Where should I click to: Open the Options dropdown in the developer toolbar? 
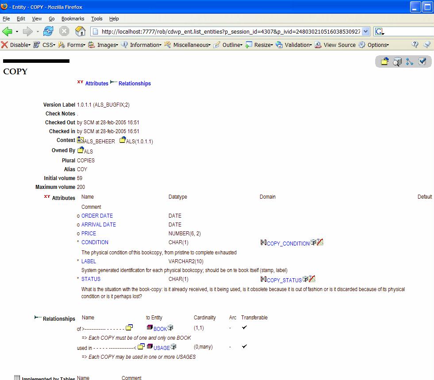(374, 45)
